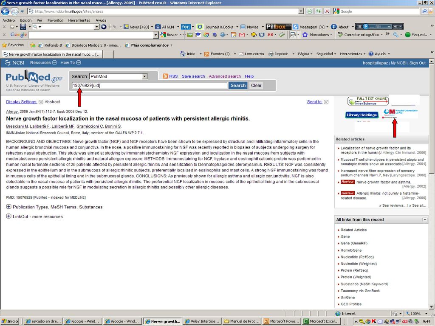This screenshot has height=326, width=435.
Task: Click the Sign Out link
Action: tap(418, 63)
